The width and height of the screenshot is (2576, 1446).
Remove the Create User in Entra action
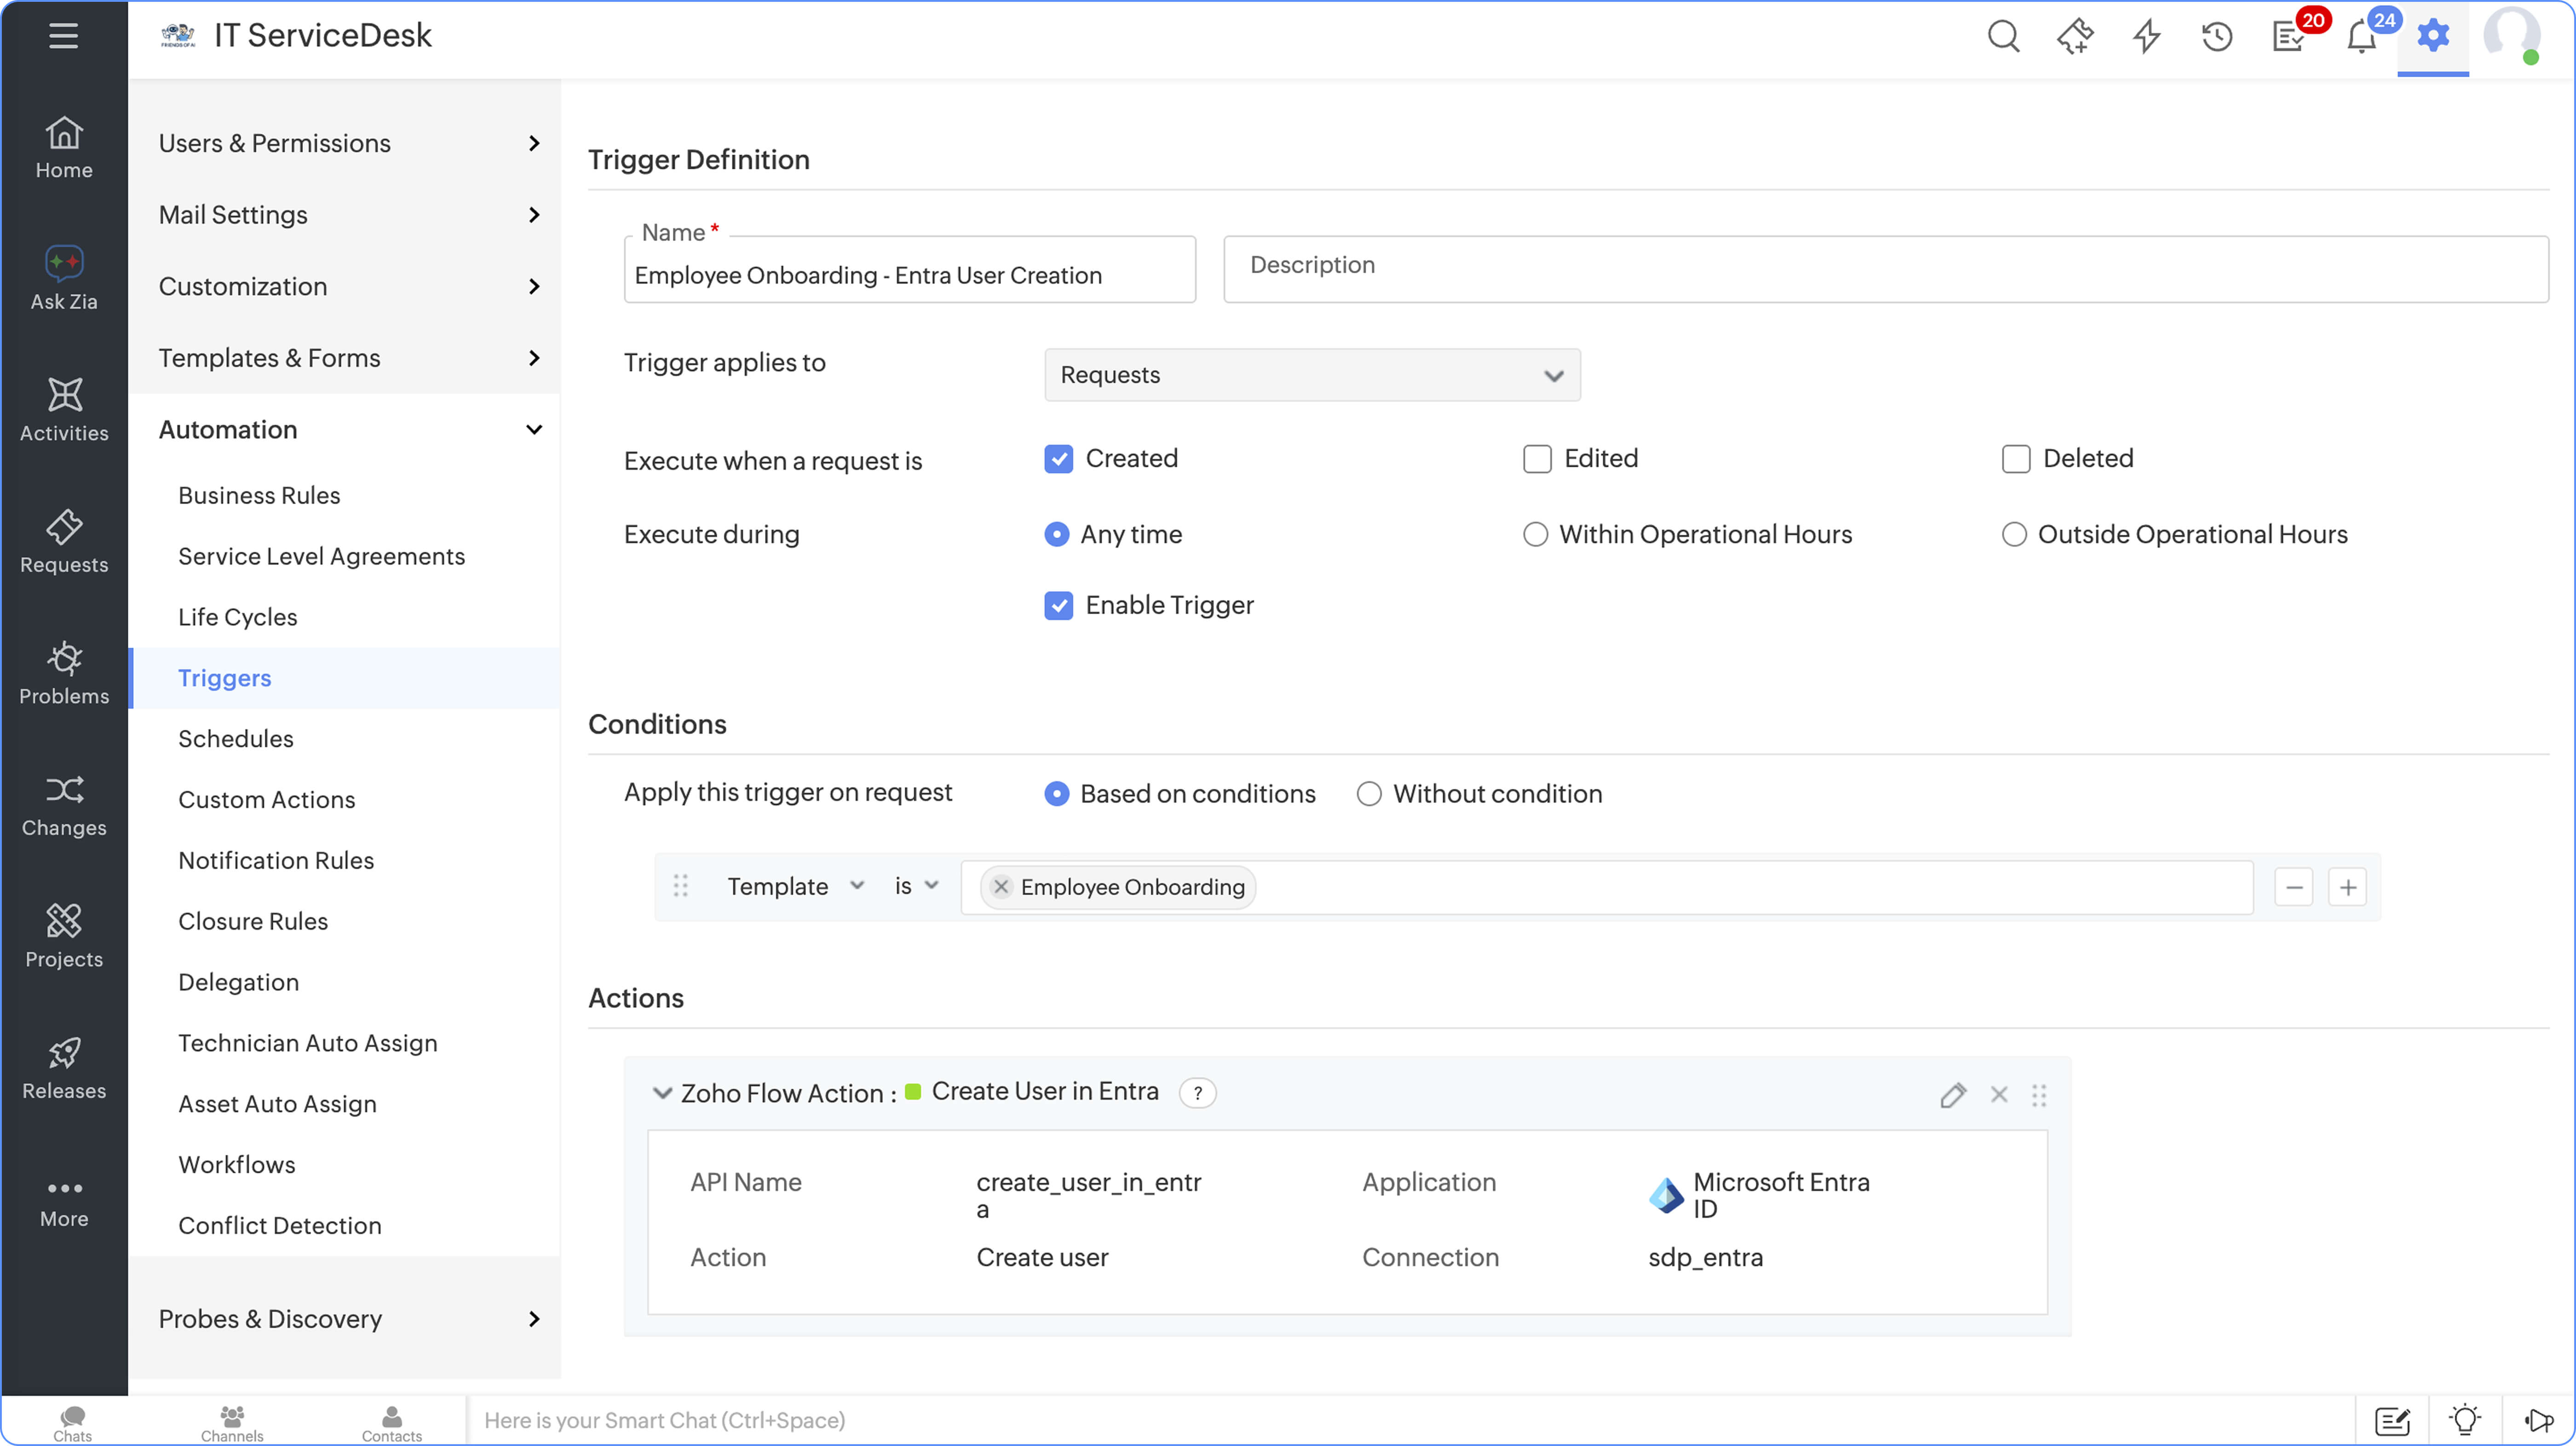[1999, 1095]
